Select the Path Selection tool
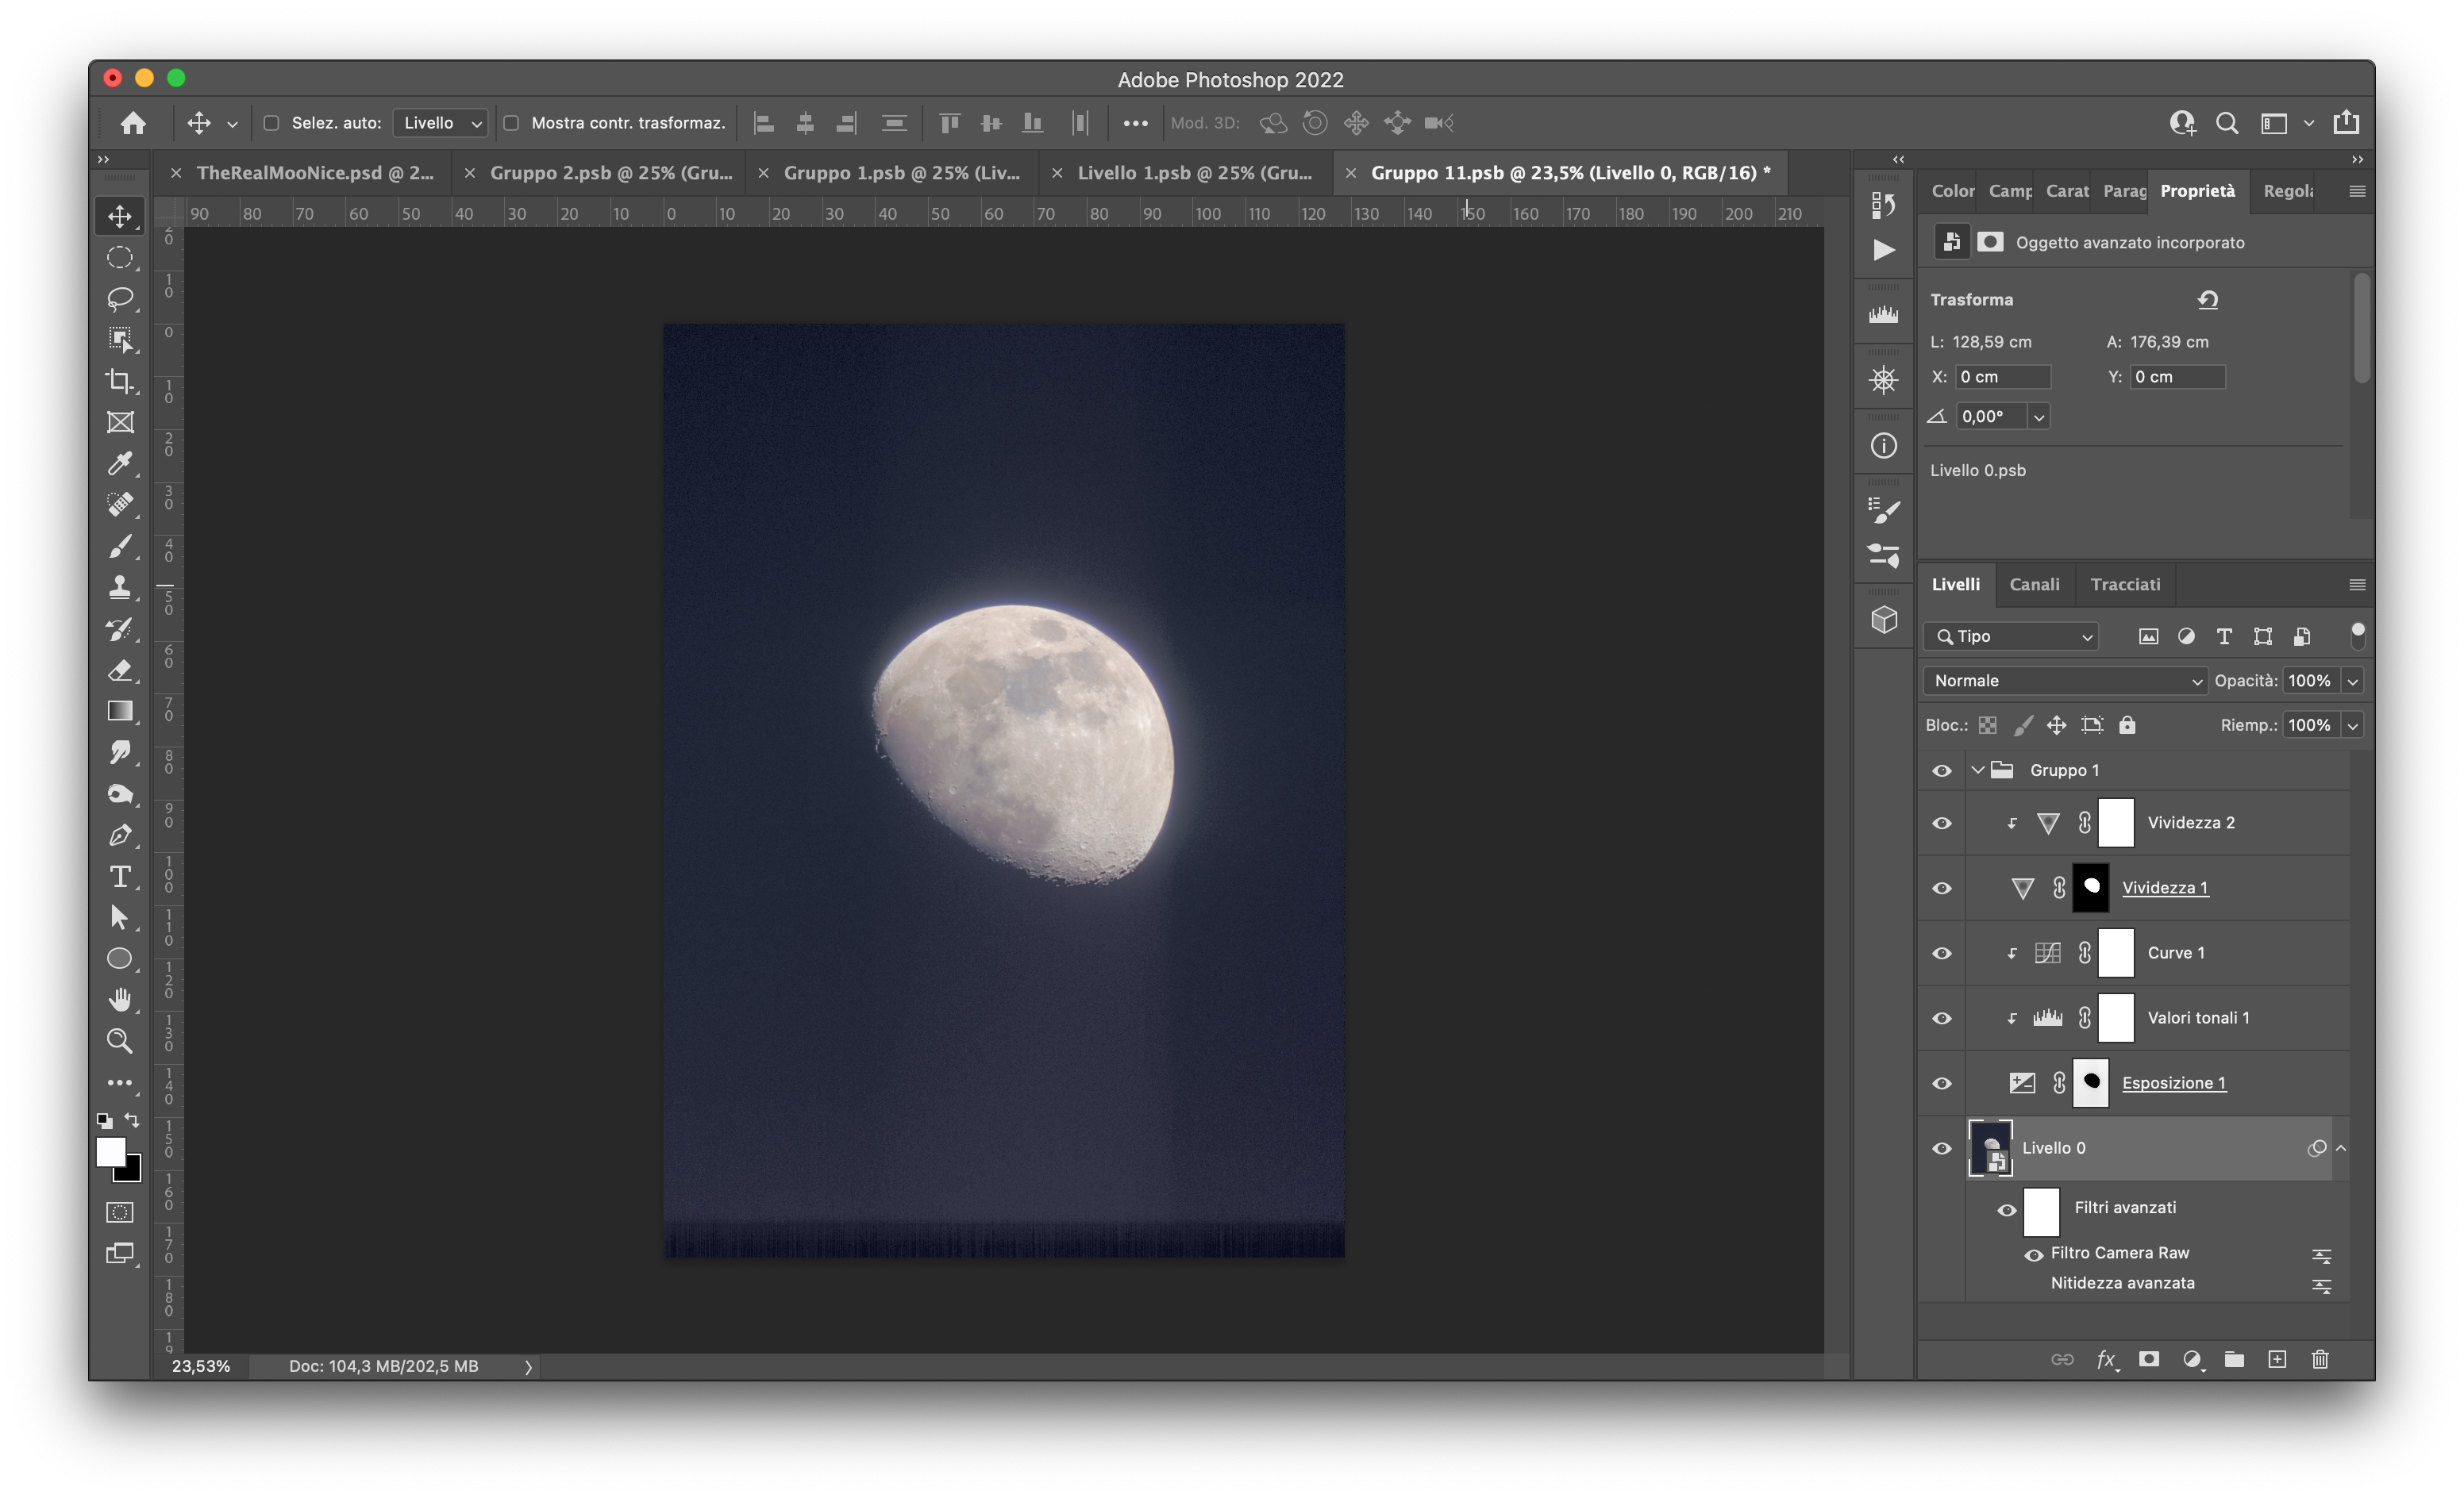The width and height of the screenshot is (2464, 1498). tap(120, 917)
